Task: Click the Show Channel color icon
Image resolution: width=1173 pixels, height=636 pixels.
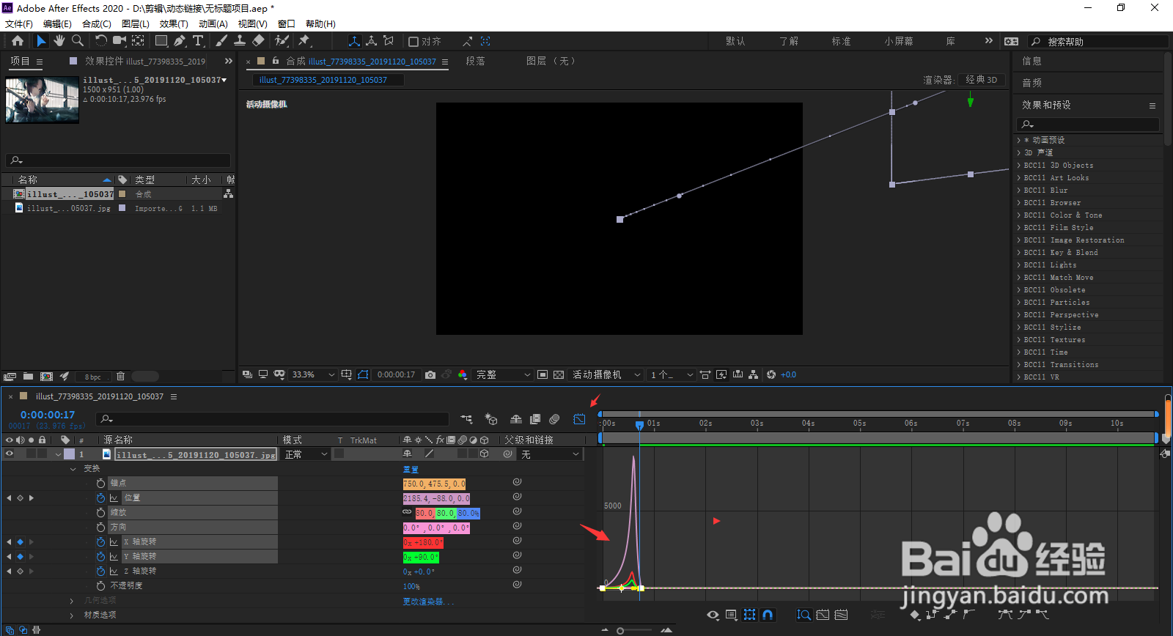Action: pyautogui.click(x=463, y=374)
